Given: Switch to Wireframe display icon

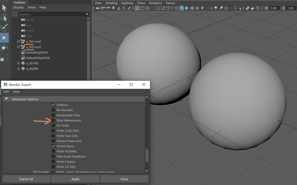Looking at the screenshot, I should (x=176, y=8).
